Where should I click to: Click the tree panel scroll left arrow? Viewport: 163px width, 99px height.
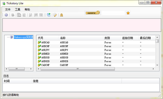[7, 69]
